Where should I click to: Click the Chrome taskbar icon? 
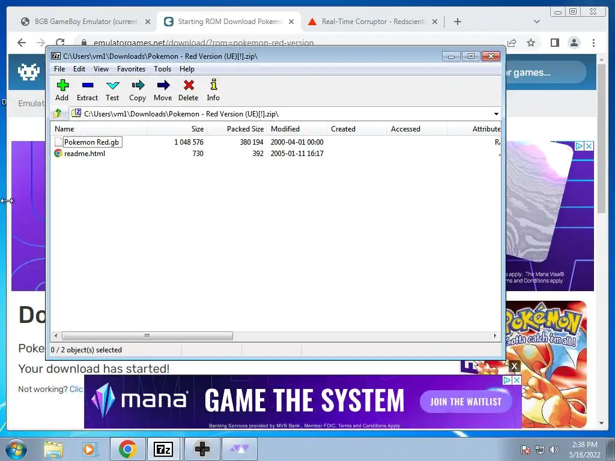(127, 449)
